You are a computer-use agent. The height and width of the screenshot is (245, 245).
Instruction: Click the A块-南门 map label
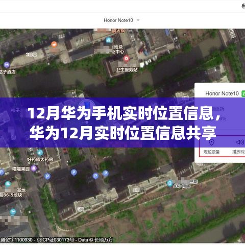(x=182, y=186)
